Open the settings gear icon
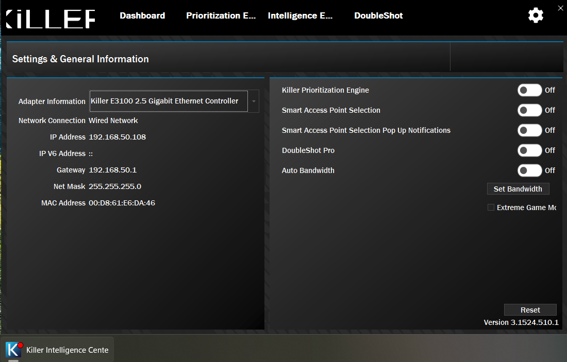567x362 pixels. point(536,15)
